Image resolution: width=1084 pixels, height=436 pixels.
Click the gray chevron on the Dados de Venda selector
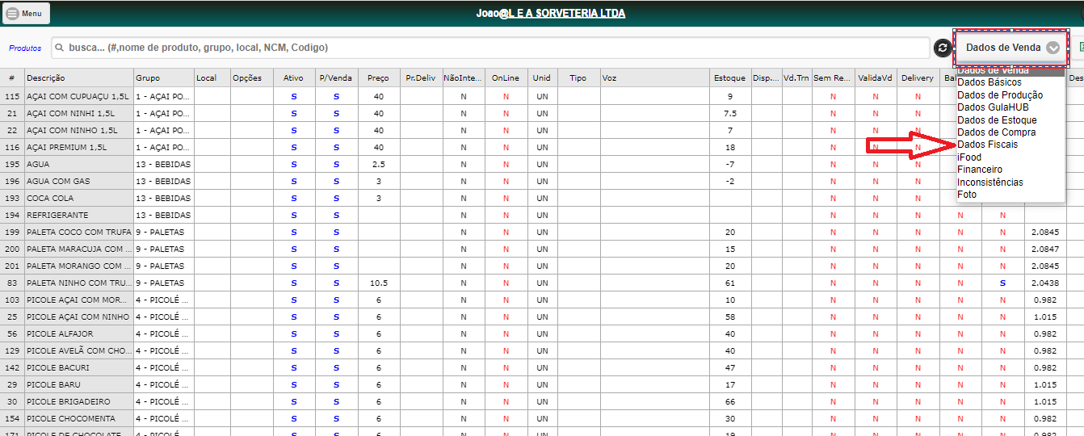1052,48
